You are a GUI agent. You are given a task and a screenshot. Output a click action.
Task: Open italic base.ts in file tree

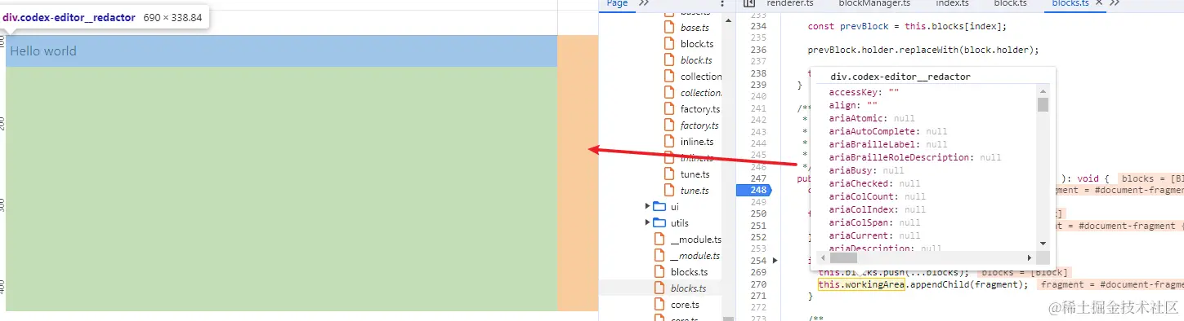(695, 28)
